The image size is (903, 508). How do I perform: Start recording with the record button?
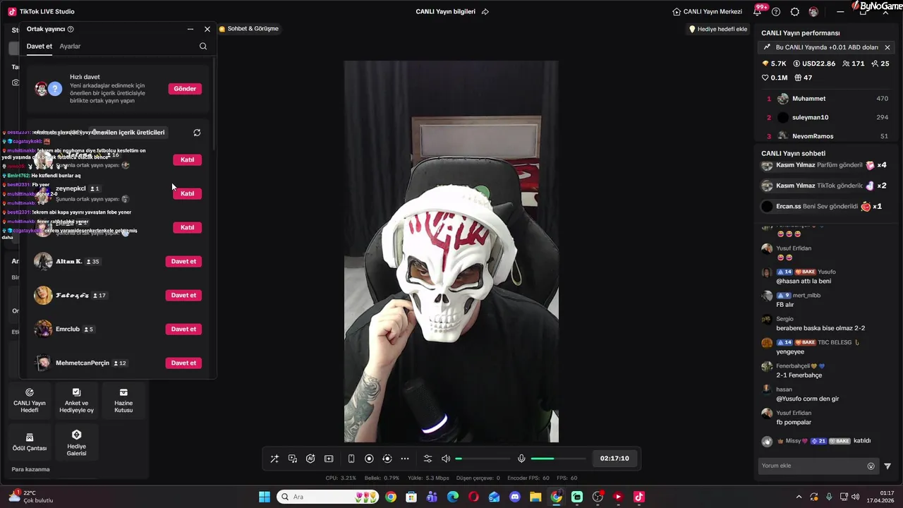(369, 459)
